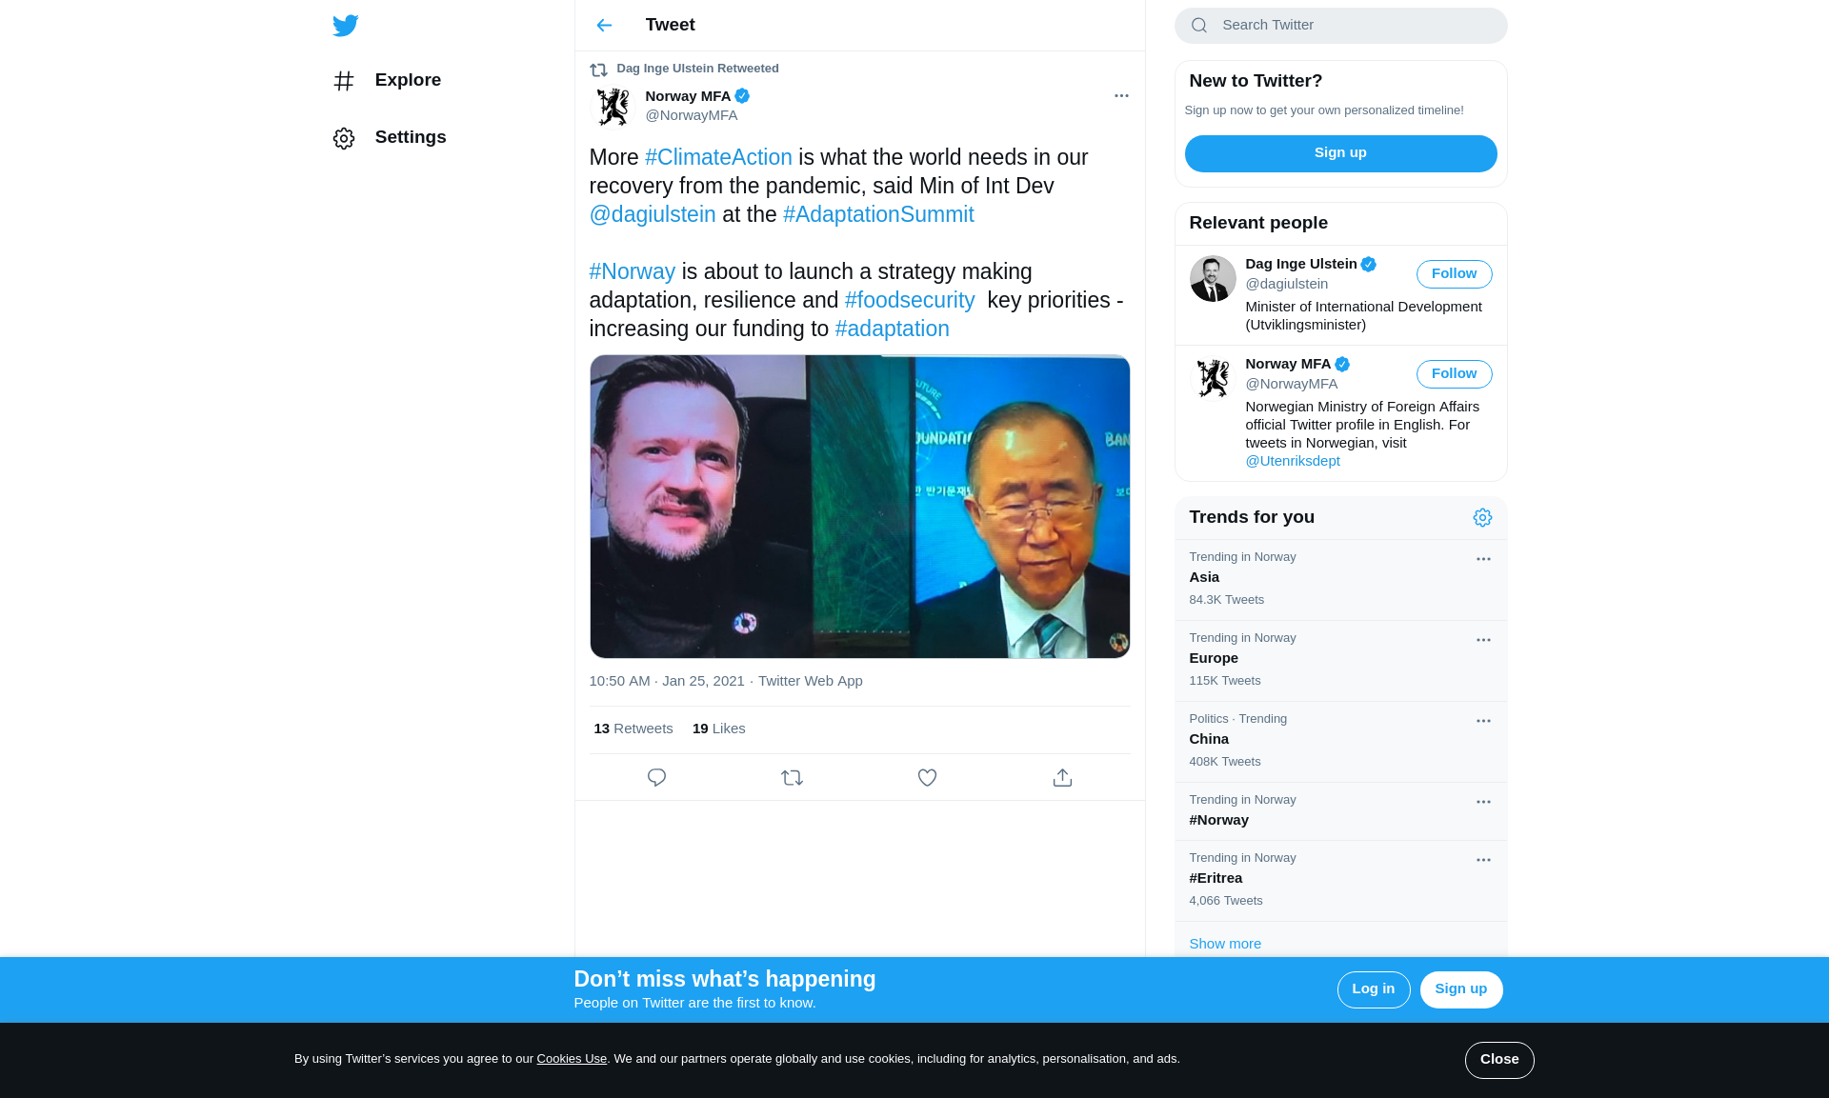Go back using the arrow icon

point(604,26)
